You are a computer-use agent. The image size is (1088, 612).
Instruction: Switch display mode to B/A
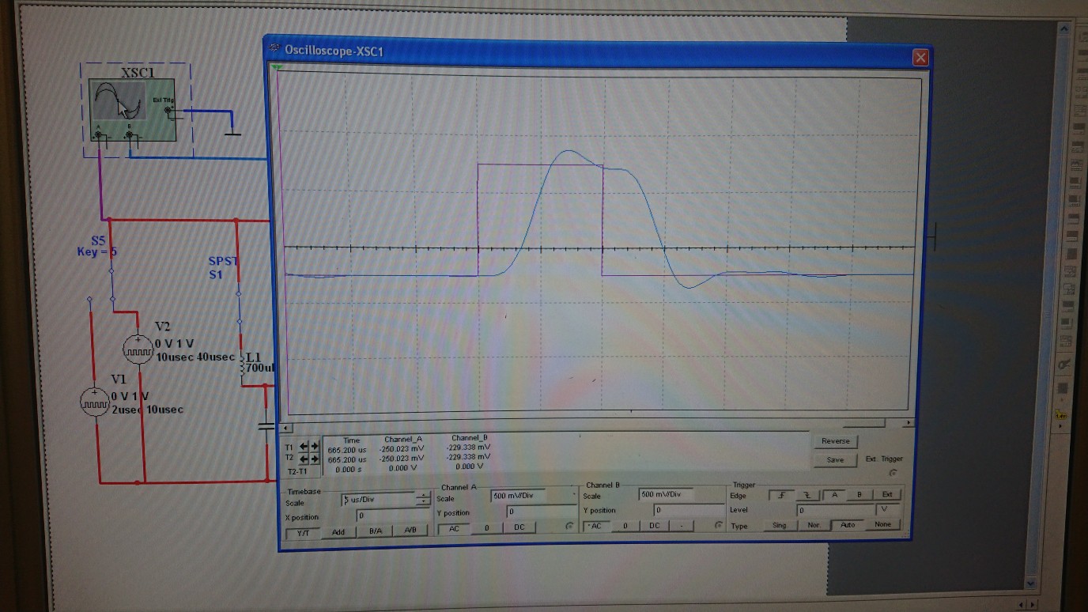(375, 531)
